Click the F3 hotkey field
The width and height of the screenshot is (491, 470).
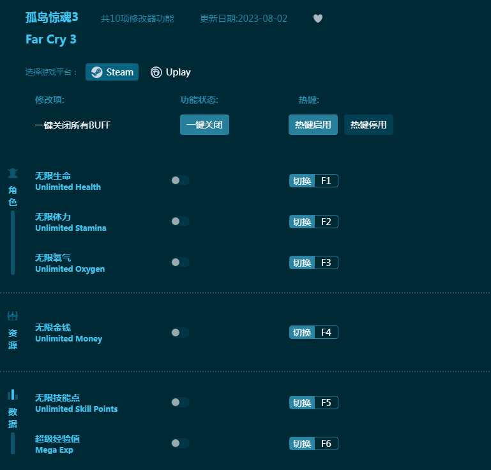coord(326,263)
